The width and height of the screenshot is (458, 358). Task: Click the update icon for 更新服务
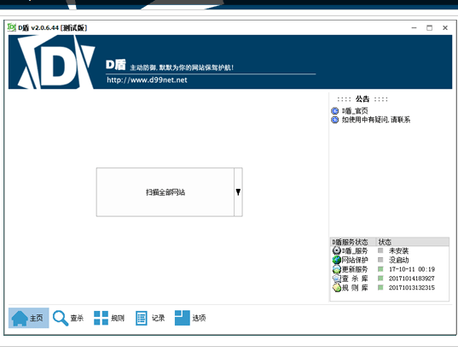pos(337,269)
